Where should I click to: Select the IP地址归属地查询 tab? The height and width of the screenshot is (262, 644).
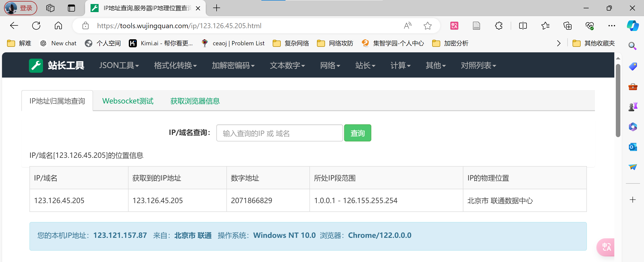point(57,101)
